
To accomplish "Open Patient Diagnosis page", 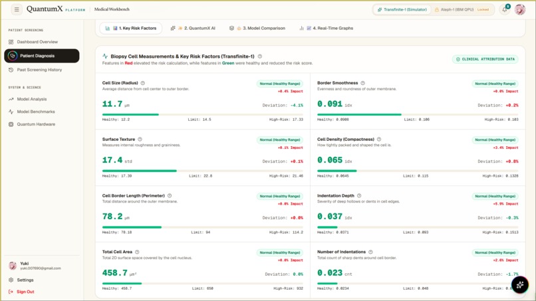I will tap(42, 56).
